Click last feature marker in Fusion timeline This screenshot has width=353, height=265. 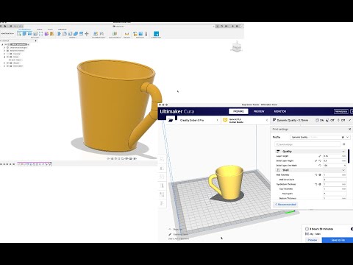coord(50,163)
